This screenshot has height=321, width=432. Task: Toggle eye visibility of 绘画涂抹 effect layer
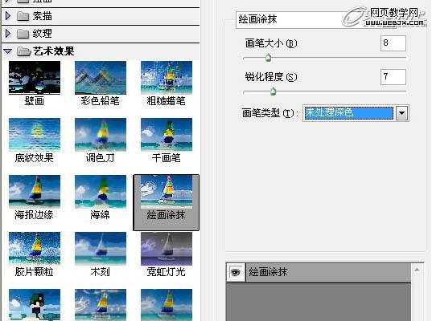[236, 272]
